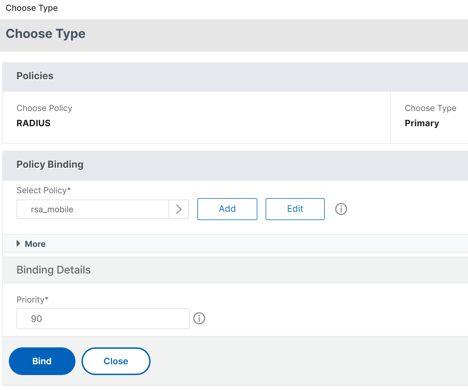Click the Bind button

click(42, 361)
